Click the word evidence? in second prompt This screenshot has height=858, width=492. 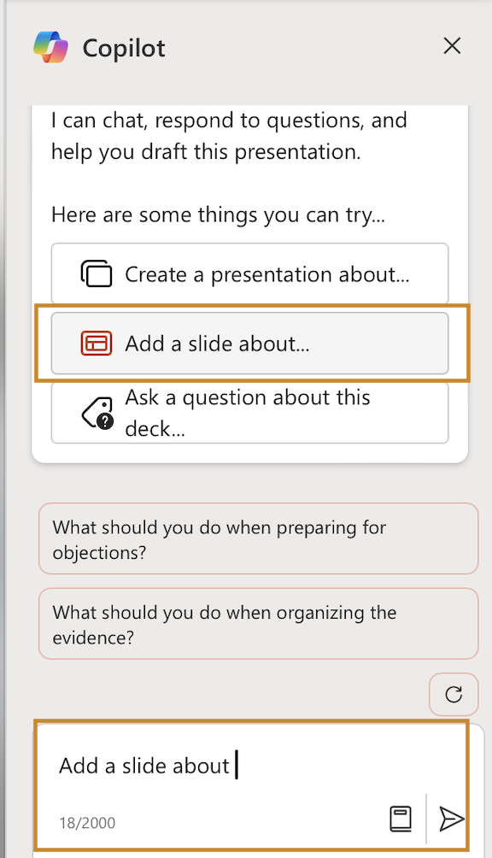(93, 638)
